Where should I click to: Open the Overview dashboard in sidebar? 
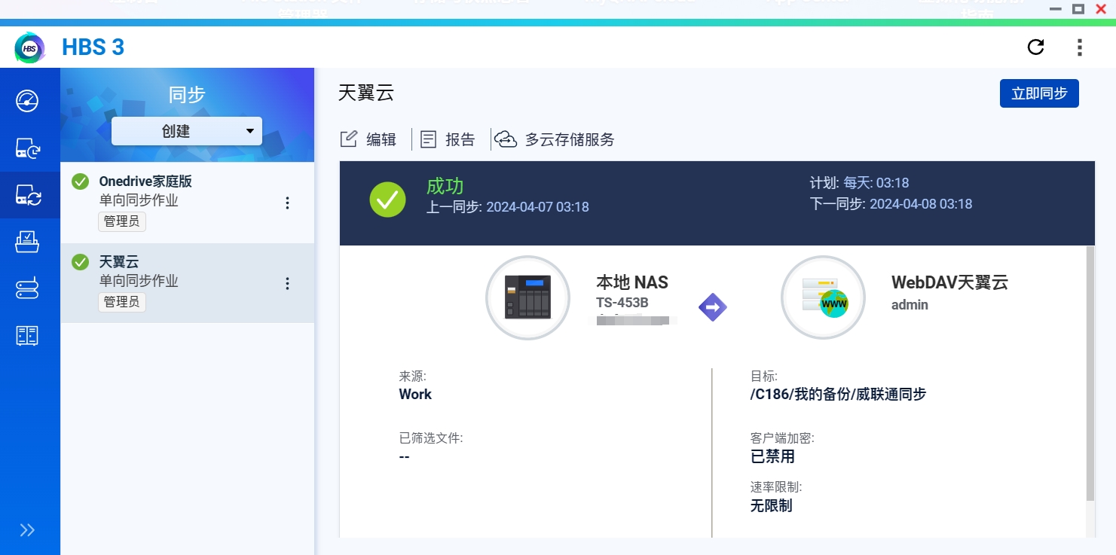28,101
